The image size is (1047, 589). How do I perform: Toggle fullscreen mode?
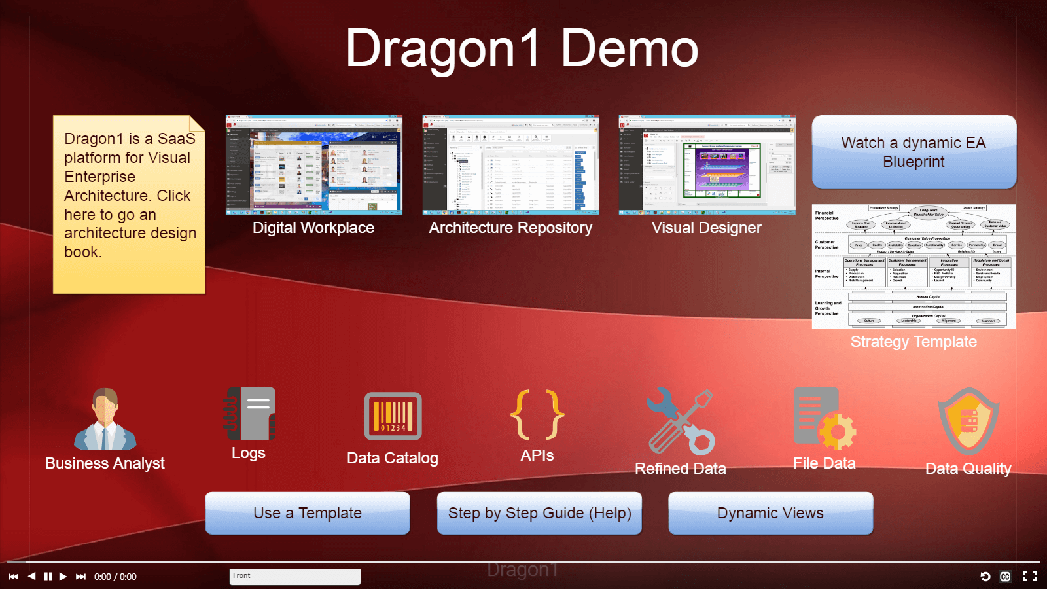[1028, 576]
